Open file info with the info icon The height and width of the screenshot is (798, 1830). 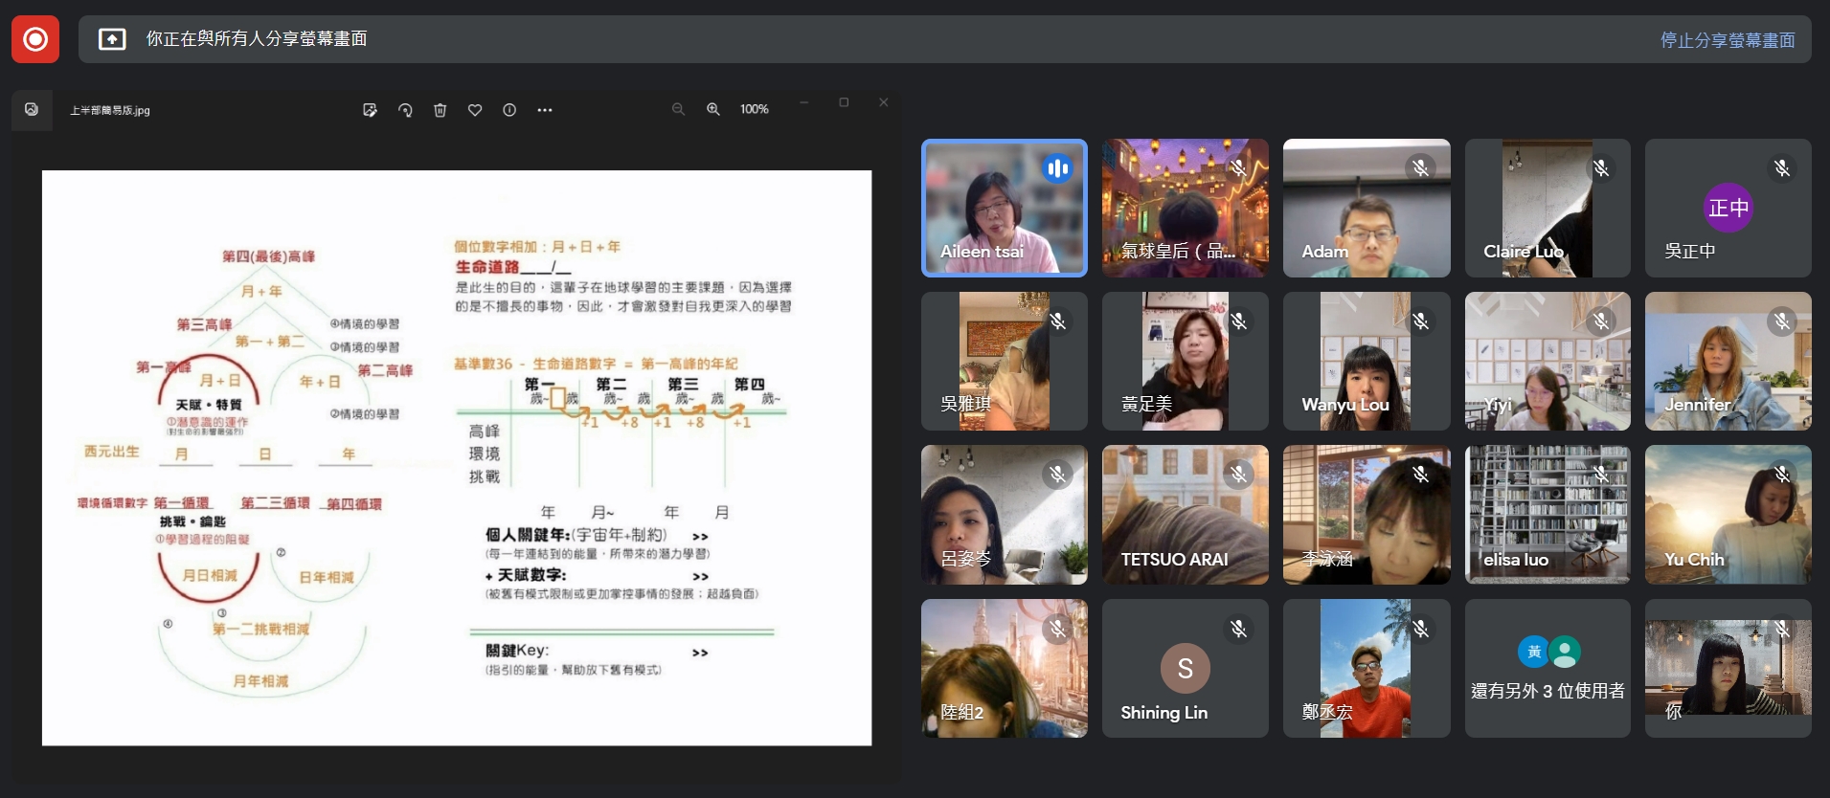click(509, 110)
